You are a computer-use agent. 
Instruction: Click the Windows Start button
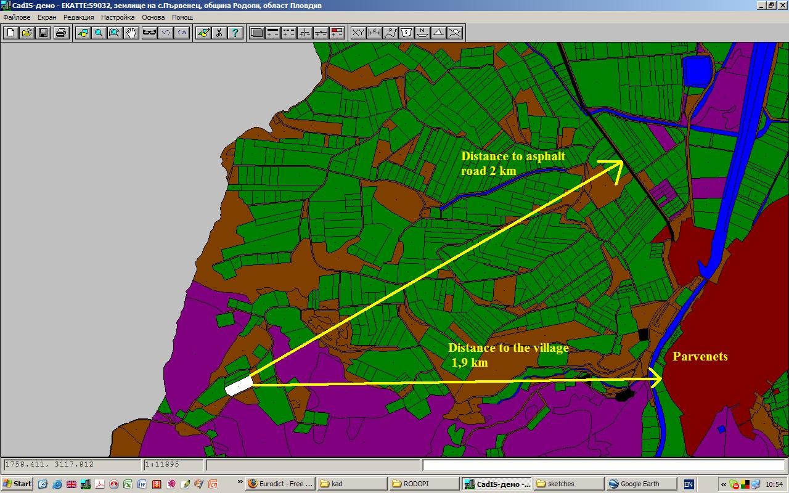(17, 484)
